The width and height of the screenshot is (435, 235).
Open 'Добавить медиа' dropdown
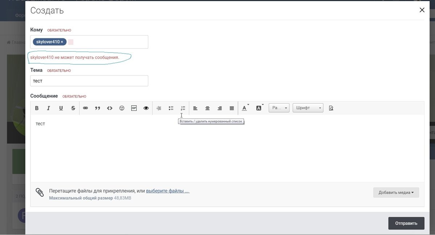click(x=396, y=192)
